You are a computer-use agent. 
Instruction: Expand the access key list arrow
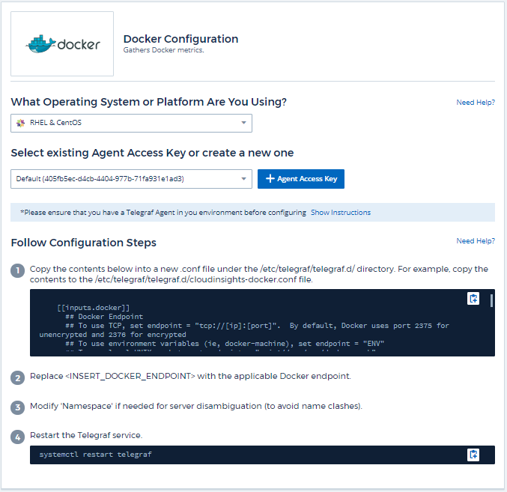pos(243,179)
